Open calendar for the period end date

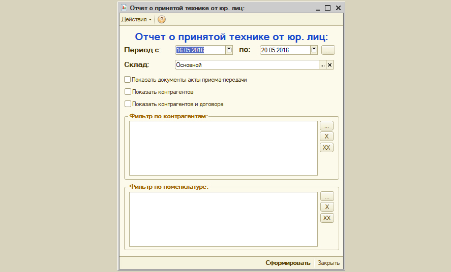314,50
